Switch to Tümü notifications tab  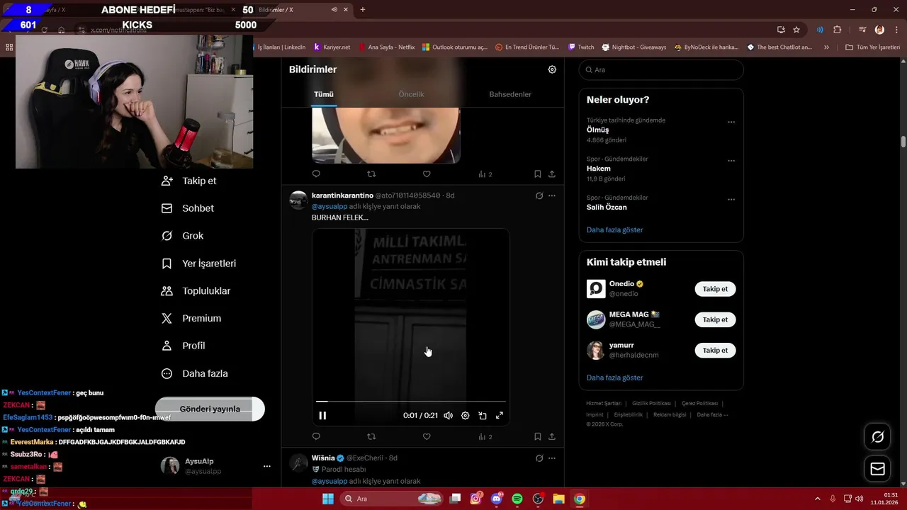(x=324, y=94)
